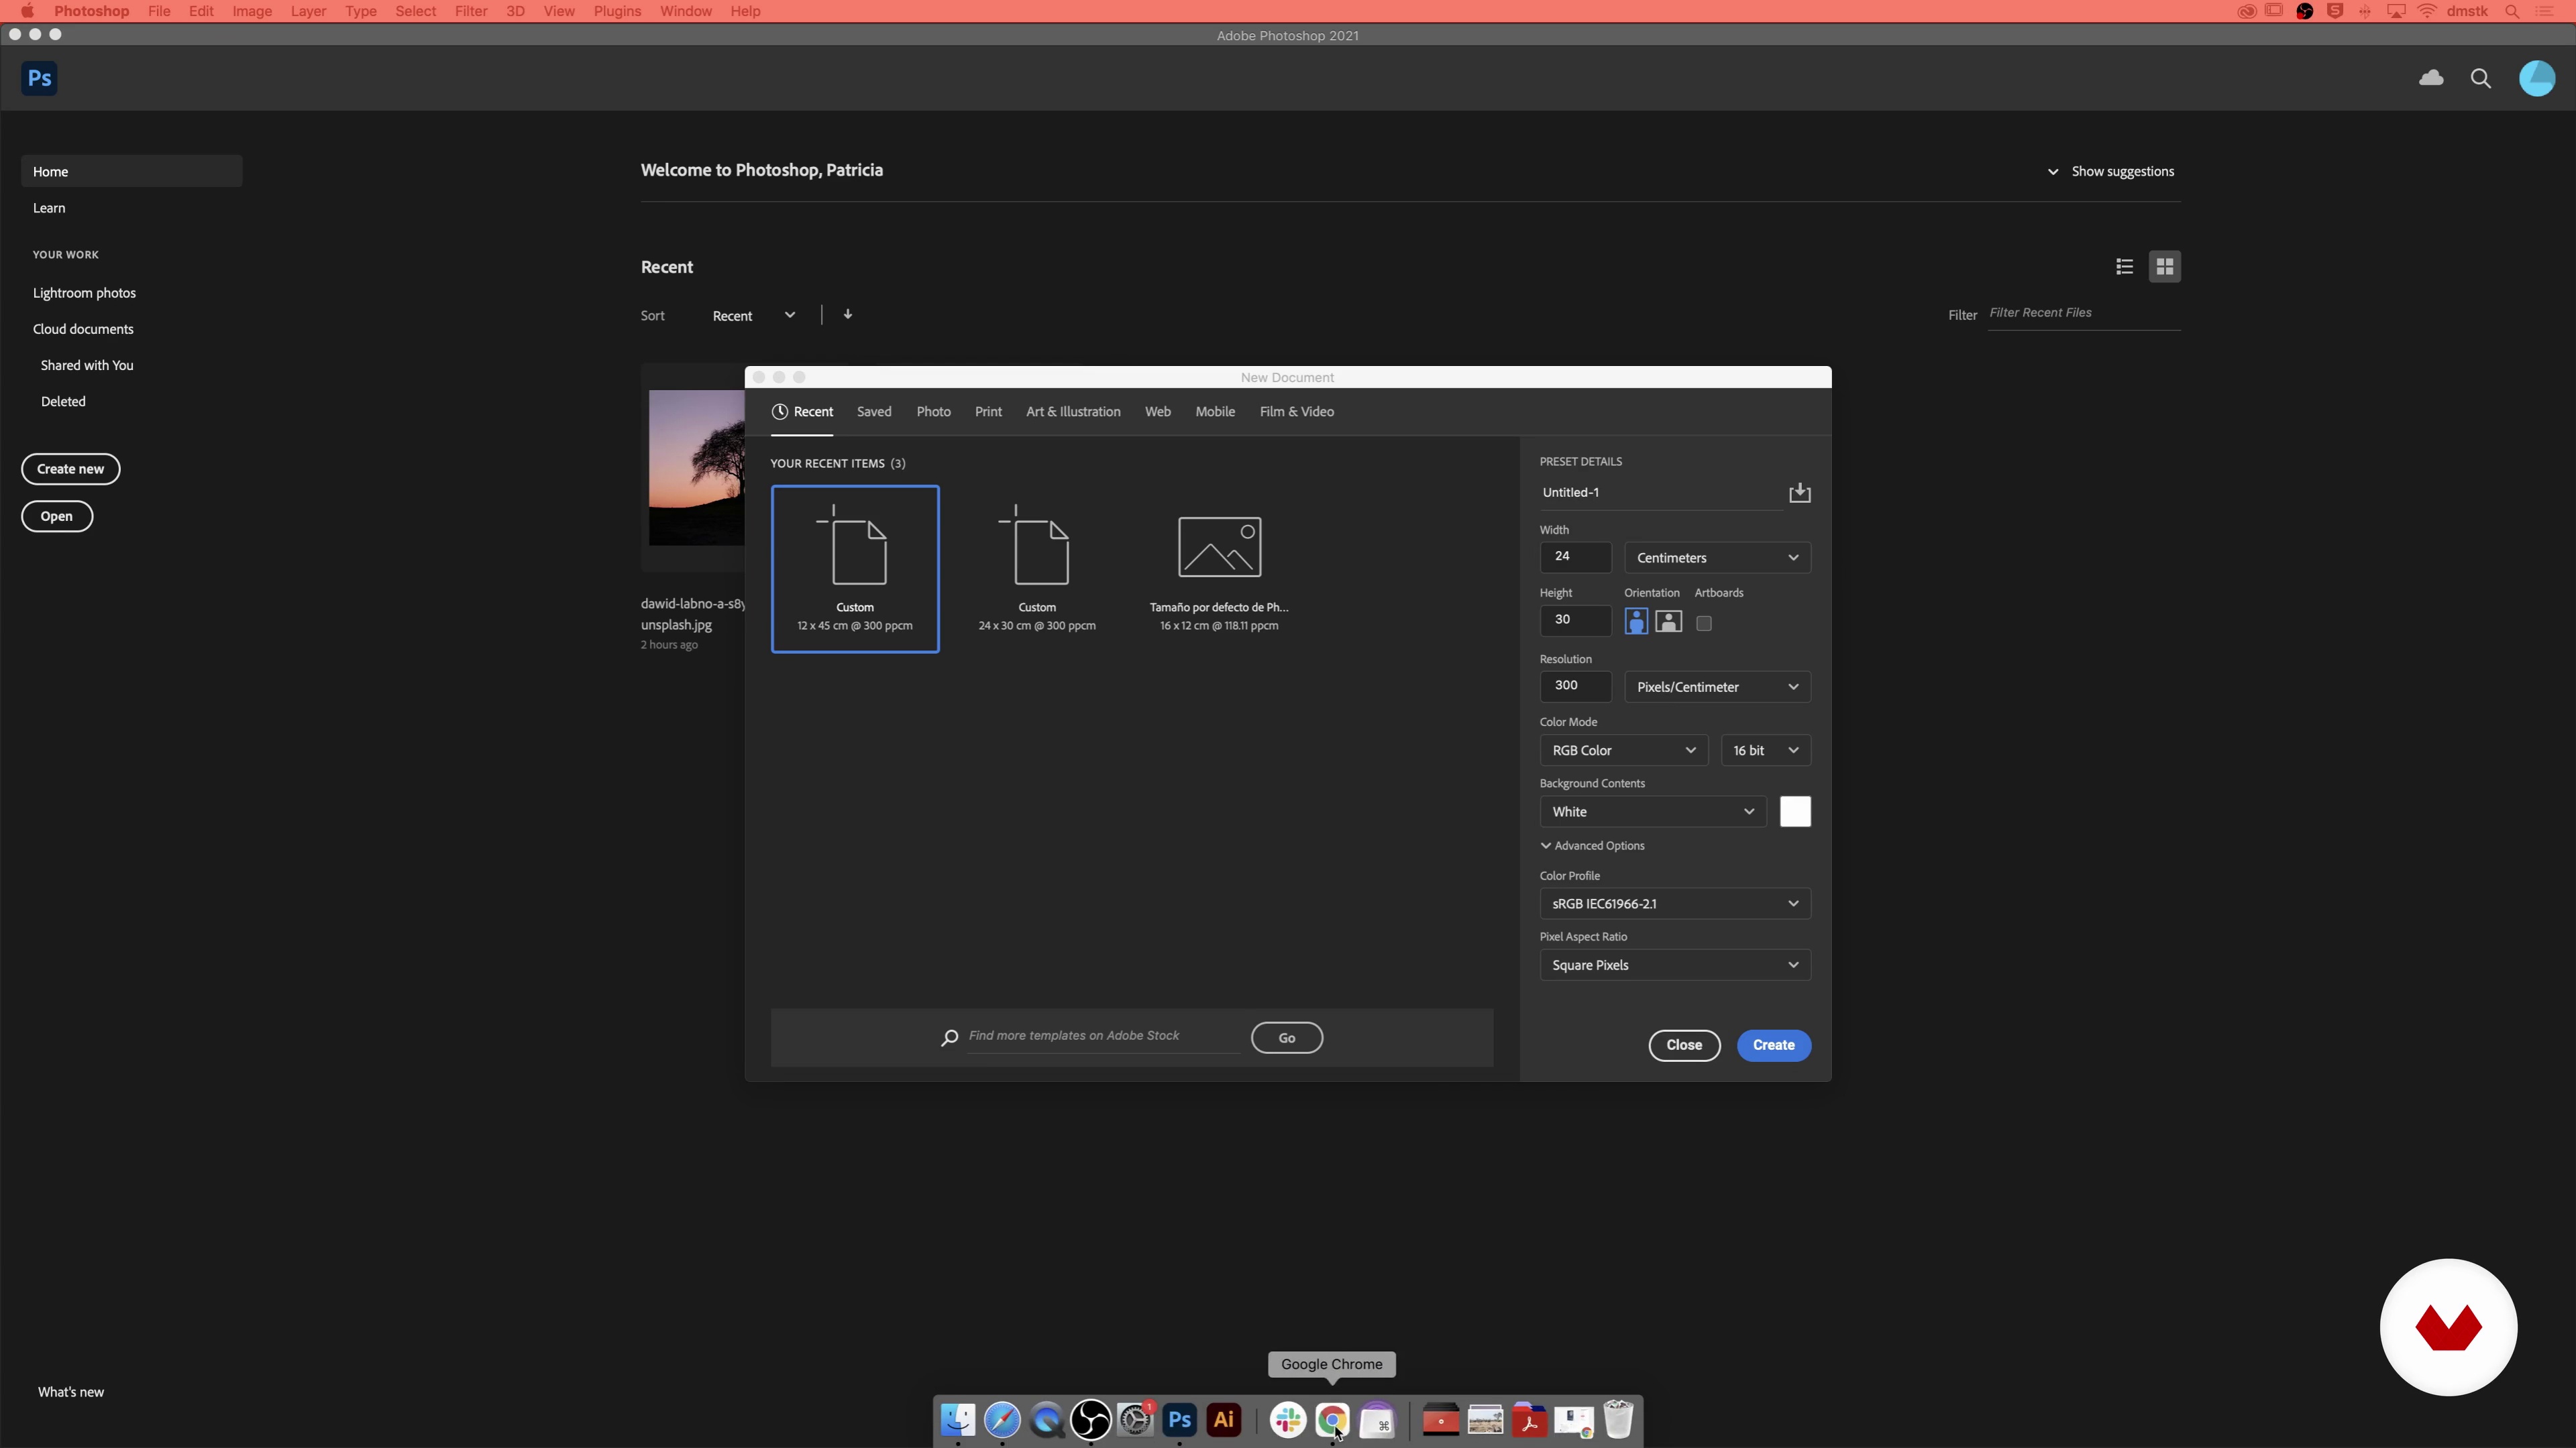
Task: Open Lightroom photos in the sidebar
Action: pos(84,293)
